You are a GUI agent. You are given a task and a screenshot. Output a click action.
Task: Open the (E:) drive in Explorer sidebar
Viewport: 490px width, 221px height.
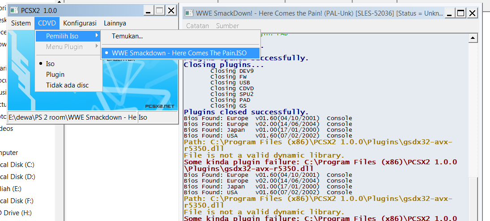(x=11, y=188)
